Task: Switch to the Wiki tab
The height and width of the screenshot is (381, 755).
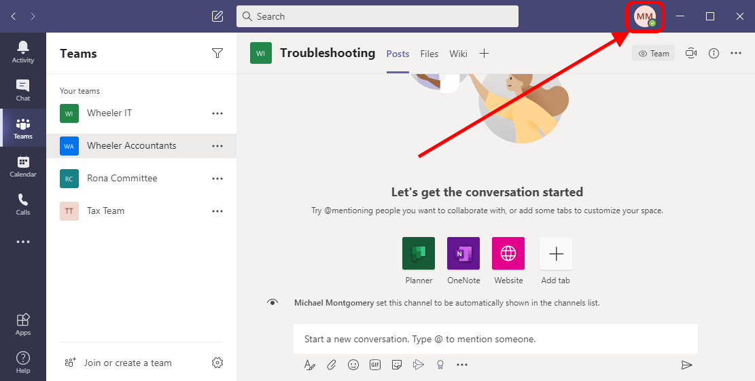Action: (458, 54)
